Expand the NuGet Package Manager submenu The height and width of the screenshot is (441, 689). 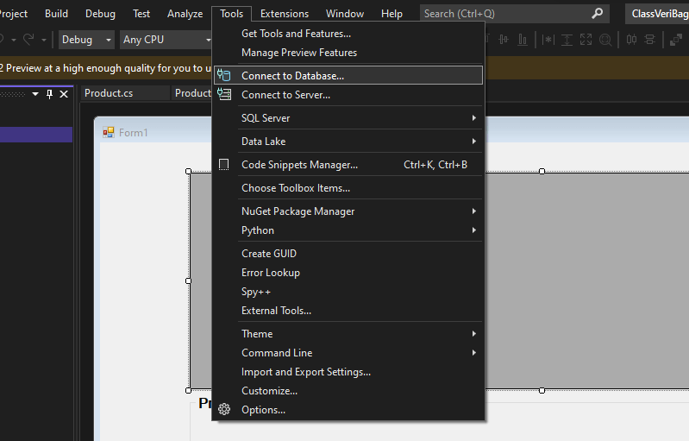click(473, 211)
